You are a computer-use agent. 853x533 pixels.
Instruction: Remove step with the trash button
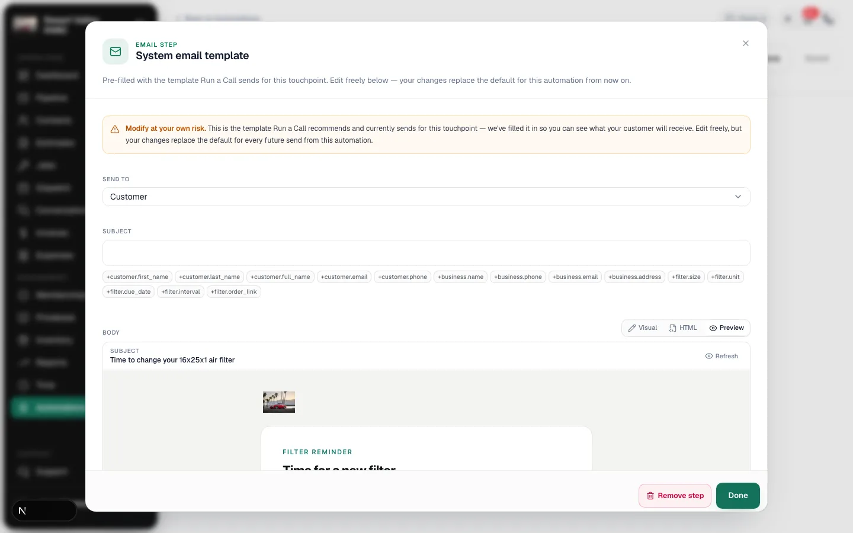click(x=675, y=496)
